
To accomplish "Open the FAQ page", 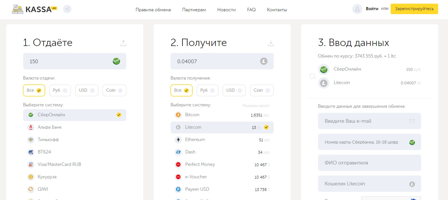I will click(x=251, y=10).
